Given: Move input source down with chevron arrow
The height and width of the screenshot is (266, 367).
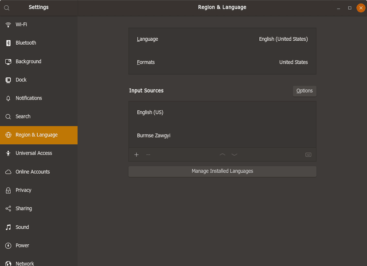Looking at the screenshot, I should pos(234,155).
